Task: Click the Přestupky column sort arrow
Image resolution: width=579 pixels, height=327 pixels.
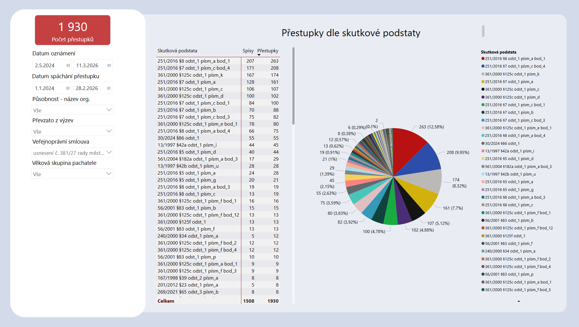Action: tap(259, 55)
